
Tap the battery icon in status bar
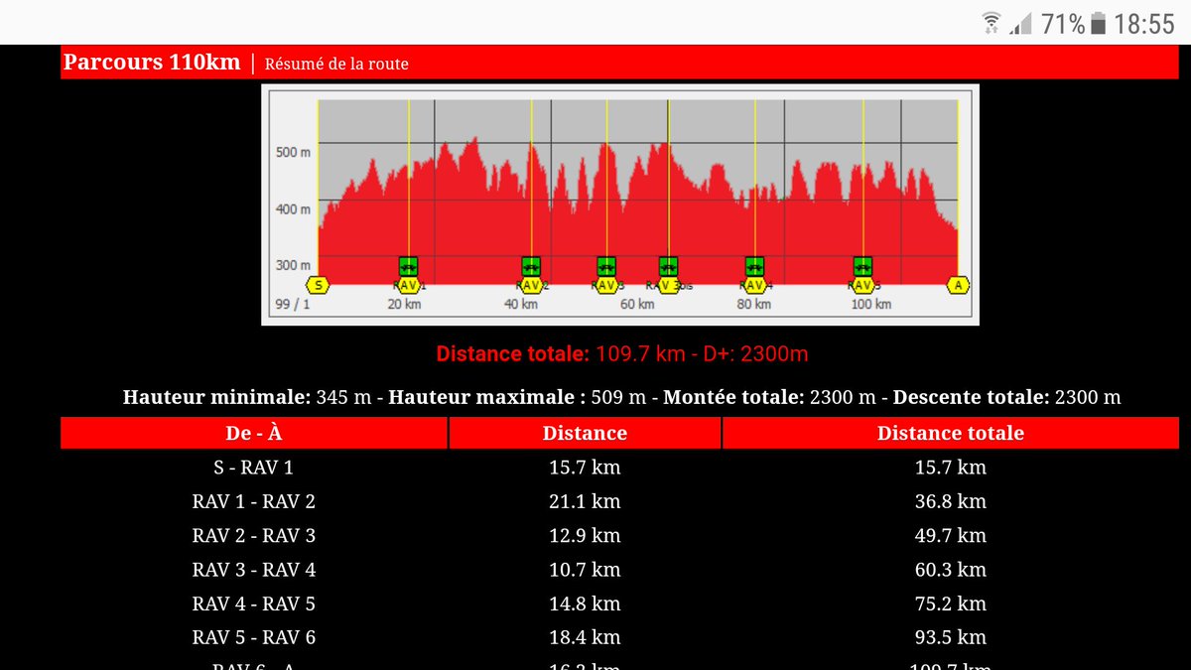[x=1098, y=23]
